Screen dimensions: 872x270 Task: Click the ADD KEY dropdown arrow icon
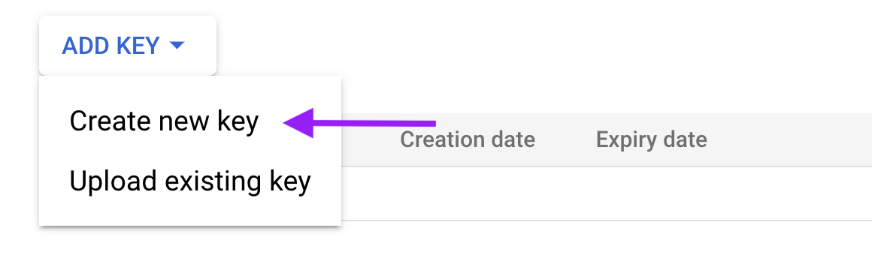coord(177,46)
